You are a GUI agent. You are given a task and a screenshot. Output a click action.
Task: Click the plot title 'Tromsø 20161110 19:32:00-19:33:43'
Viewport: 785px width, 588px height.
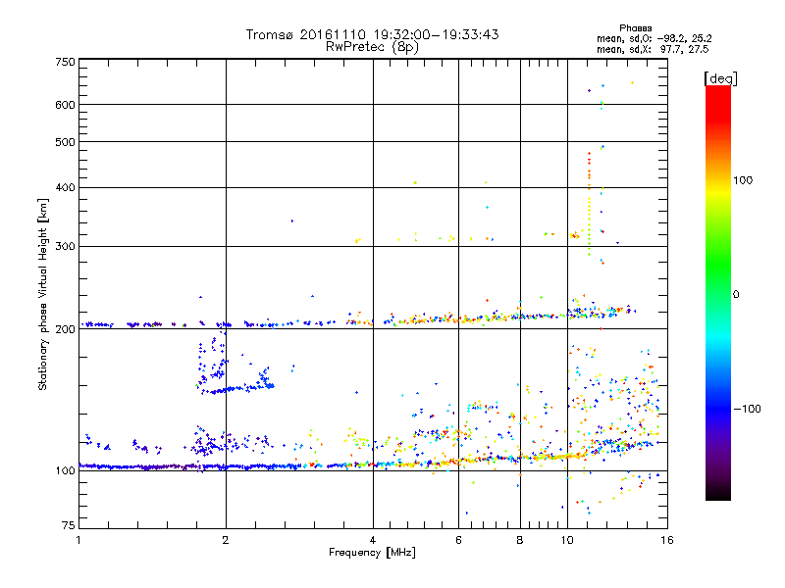(x=372, y=34)
